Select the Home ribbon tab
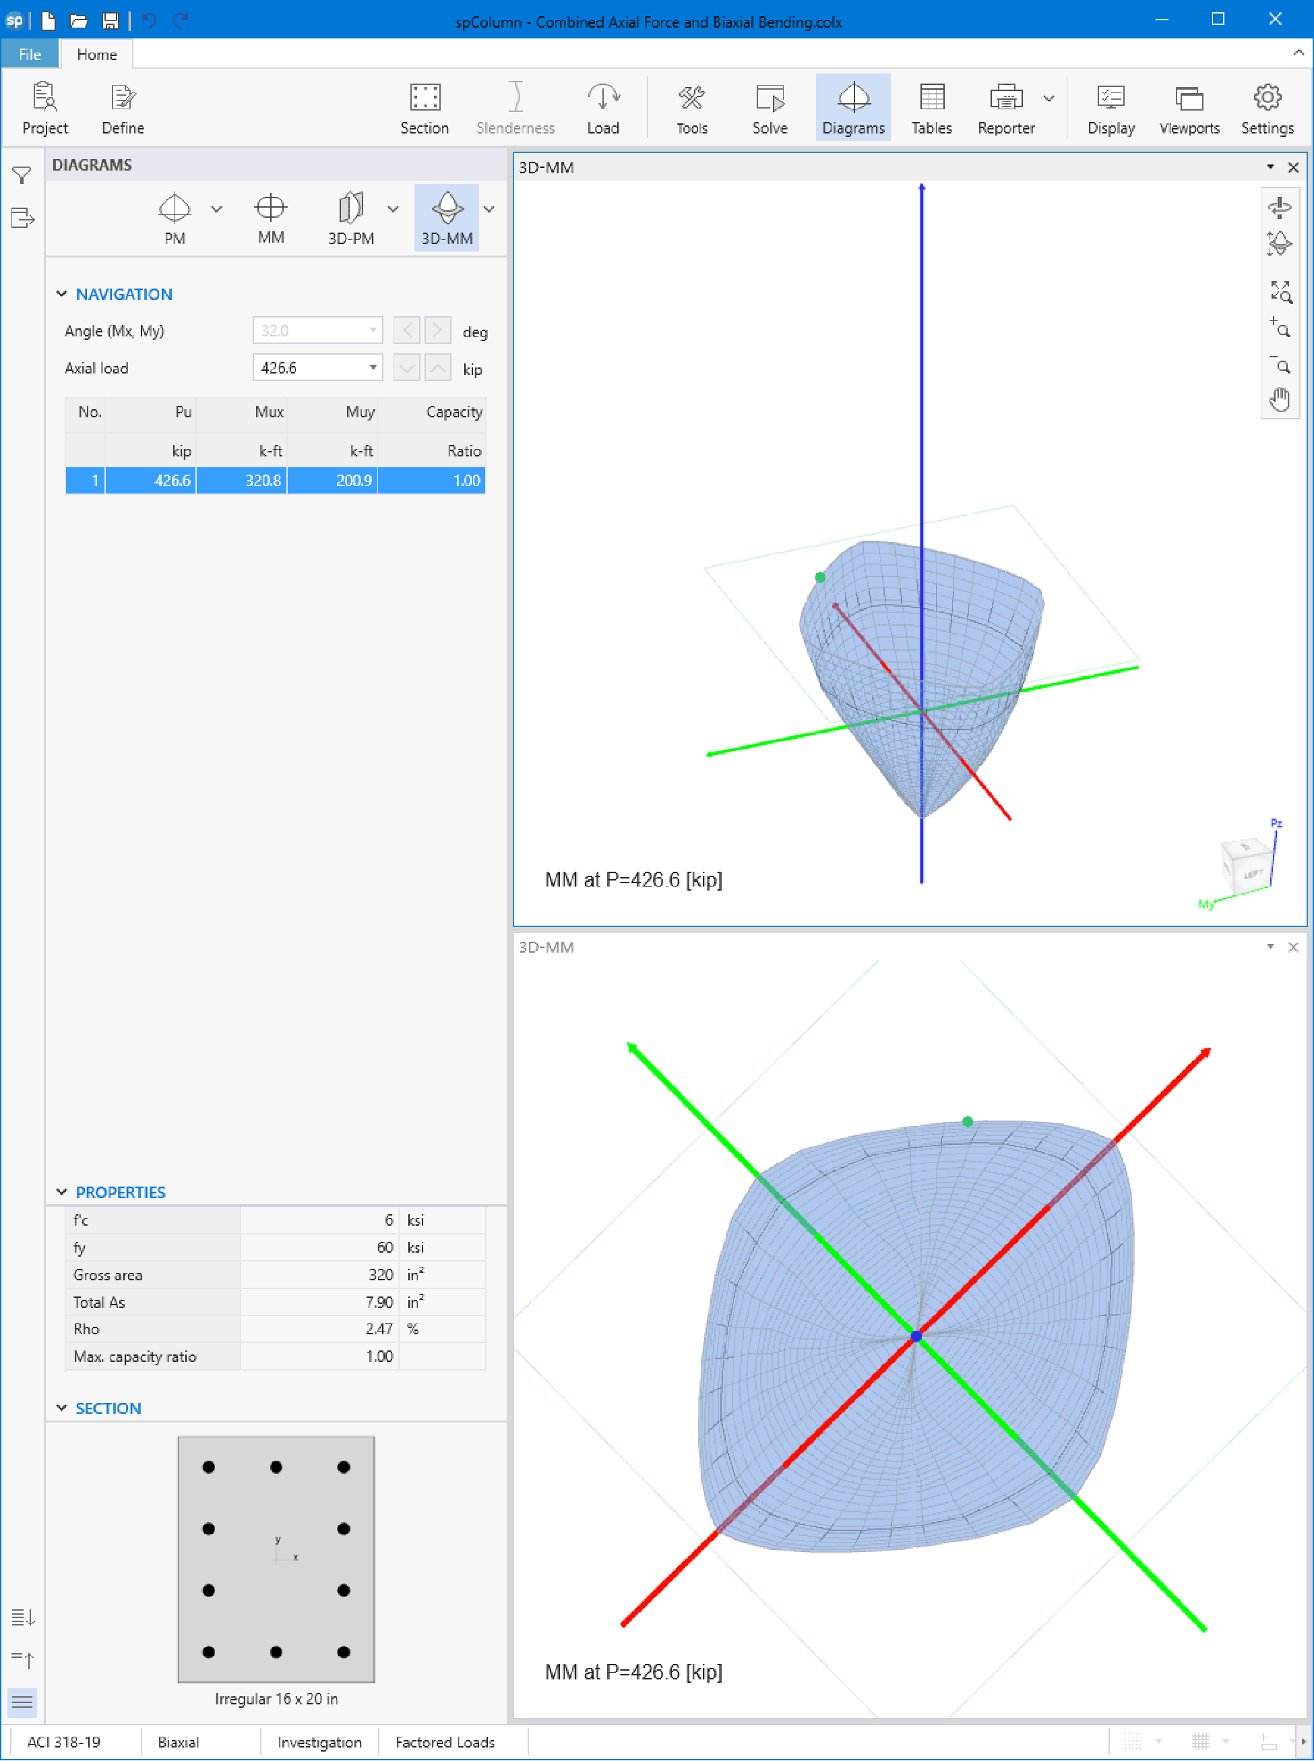 point(96,54)
